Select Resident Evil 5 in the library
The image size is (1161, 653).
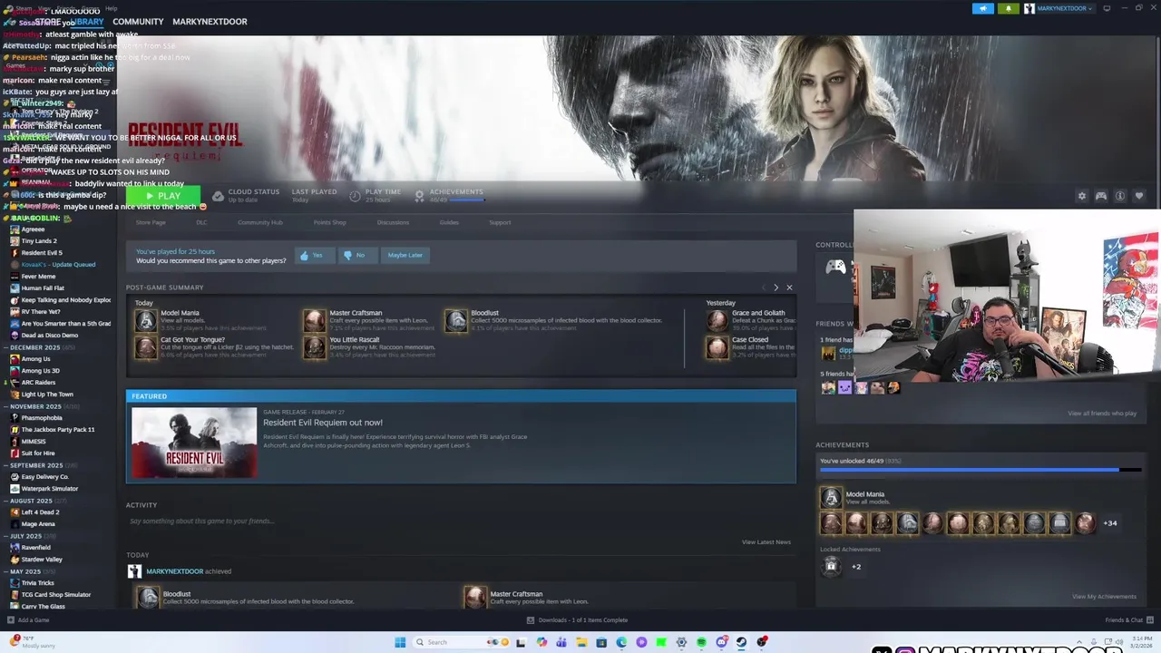click(42, 253)
